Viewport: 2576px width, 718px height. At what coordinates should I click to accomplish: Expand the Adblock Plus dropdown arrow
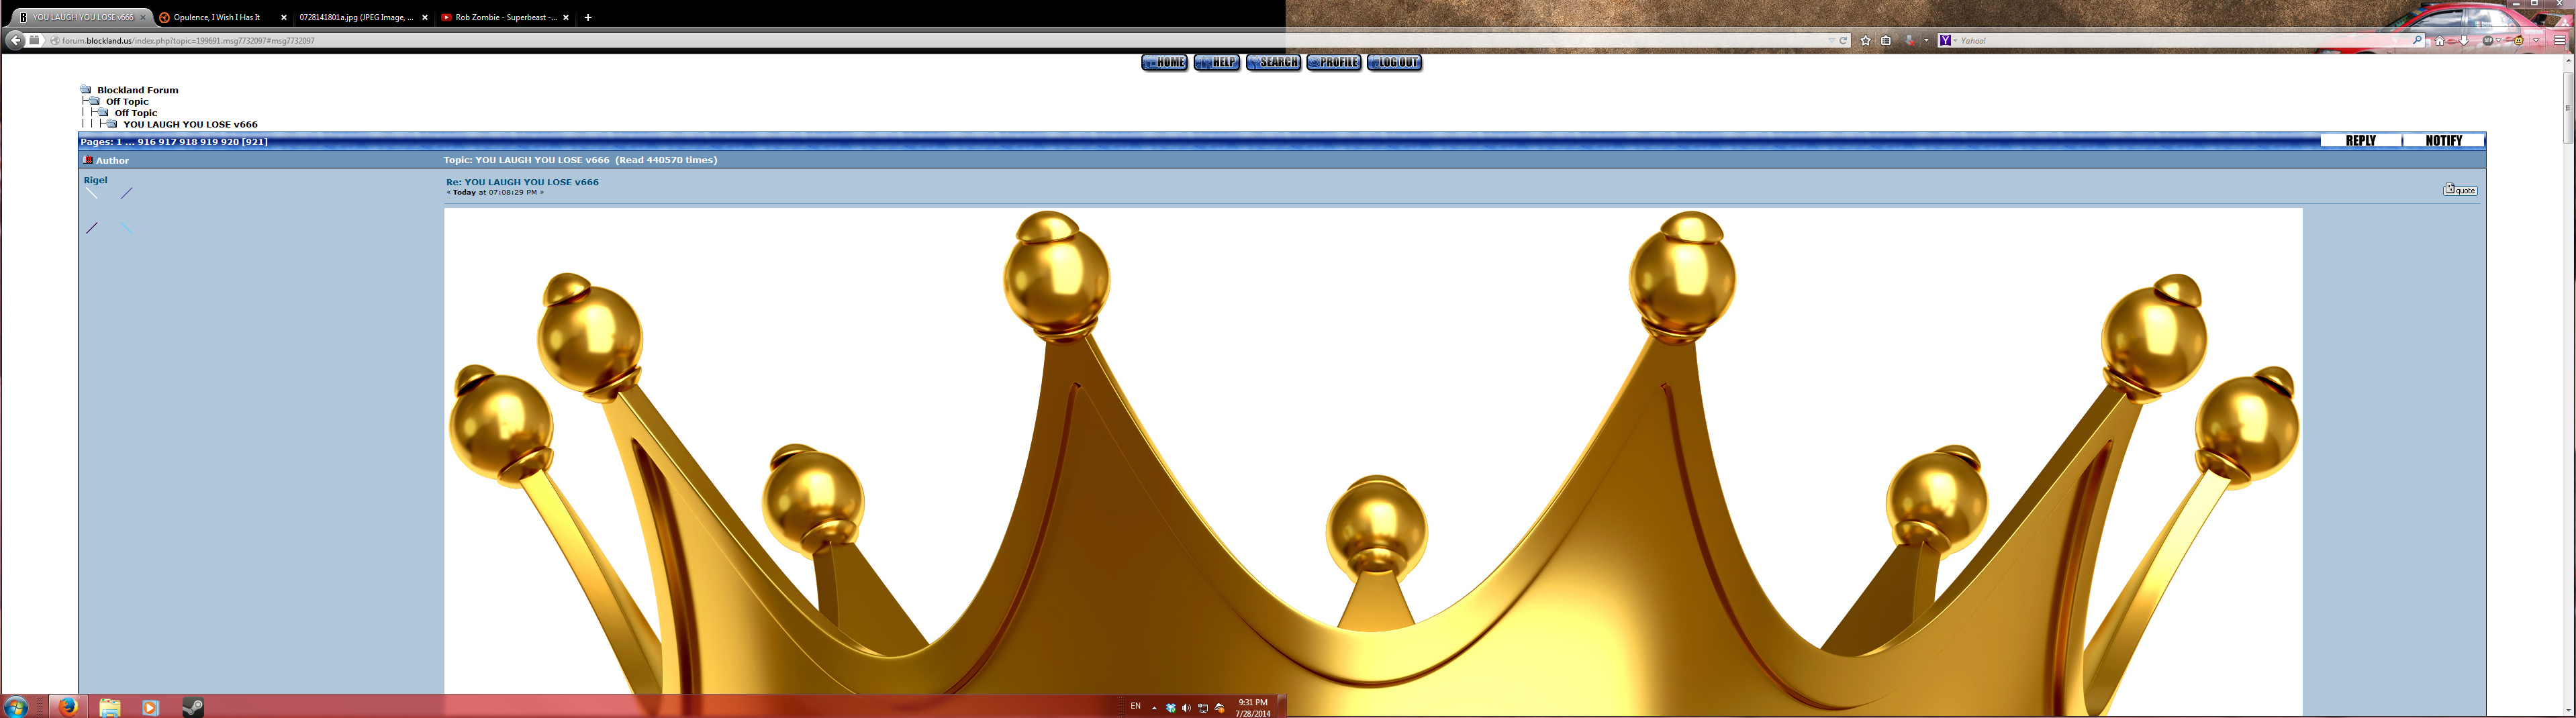tap(2498, 41)
